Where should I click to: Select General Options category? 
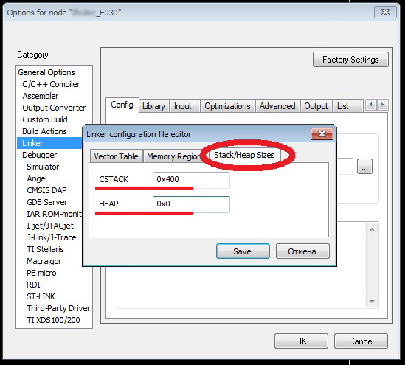coord(46,72)
